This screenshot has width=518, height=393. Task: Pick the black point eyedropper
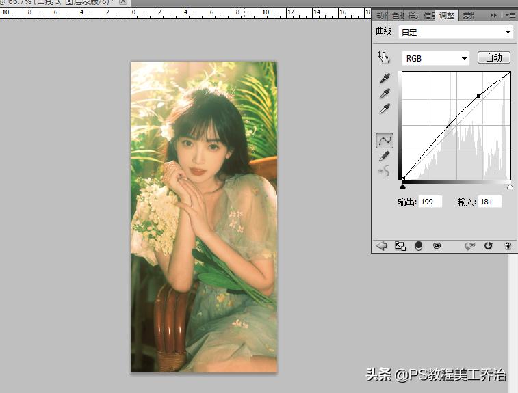point(385,78)
